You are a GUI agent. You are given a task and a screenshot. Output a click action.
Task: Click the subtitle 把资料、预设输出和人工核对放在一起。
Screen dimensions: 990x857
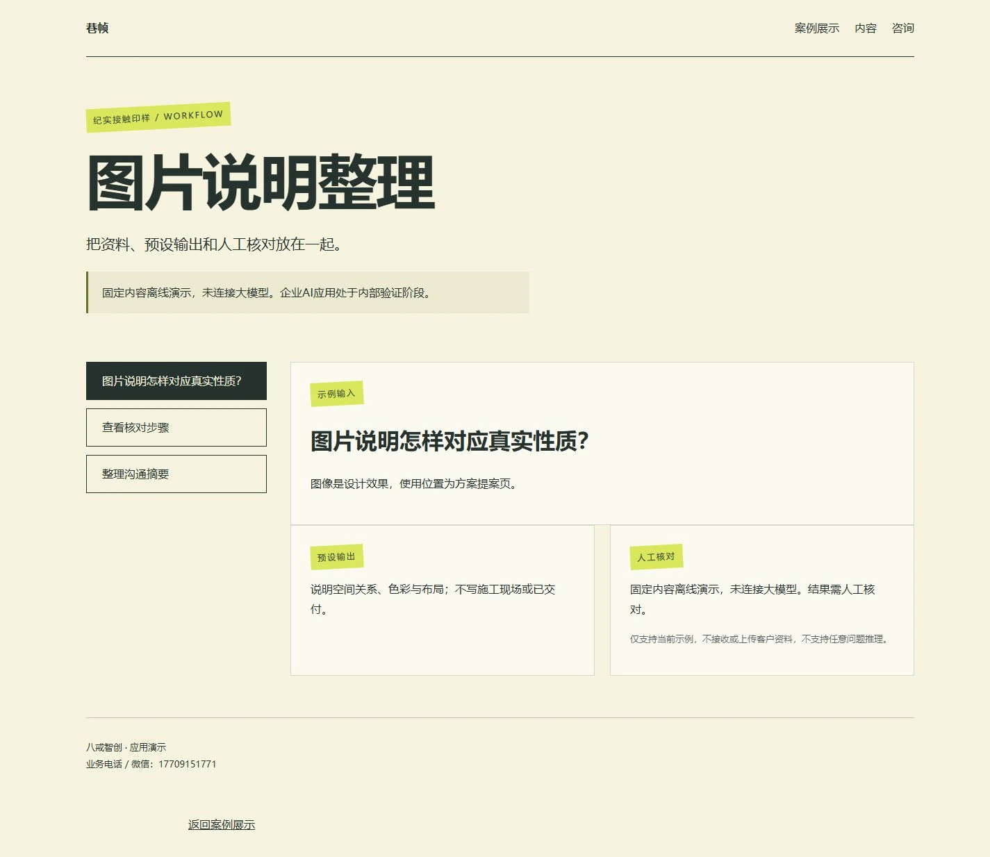214,244
